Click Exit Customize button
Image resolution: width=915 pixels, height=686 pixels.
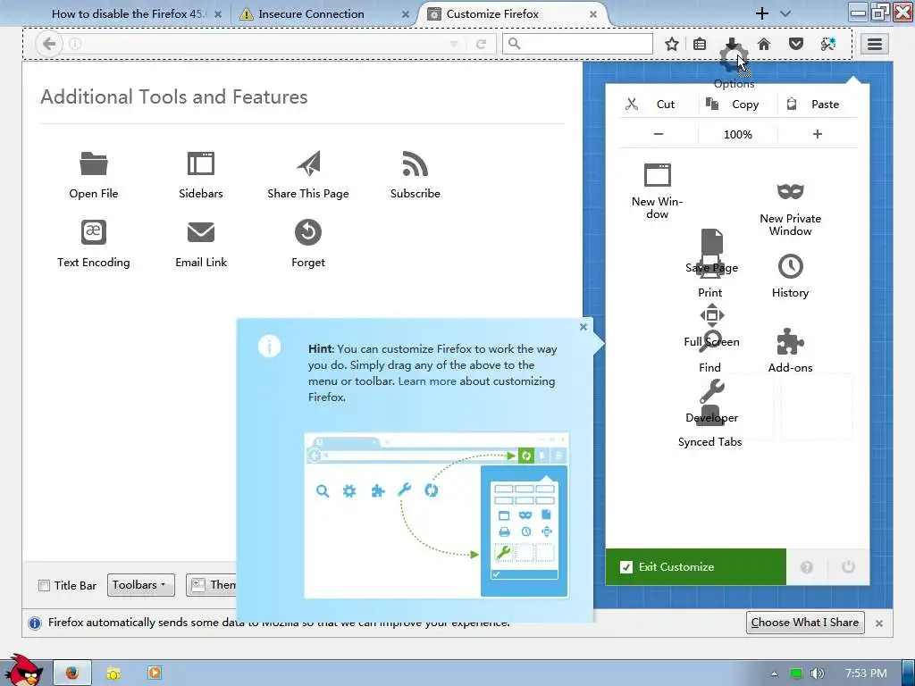pos(695,566)
